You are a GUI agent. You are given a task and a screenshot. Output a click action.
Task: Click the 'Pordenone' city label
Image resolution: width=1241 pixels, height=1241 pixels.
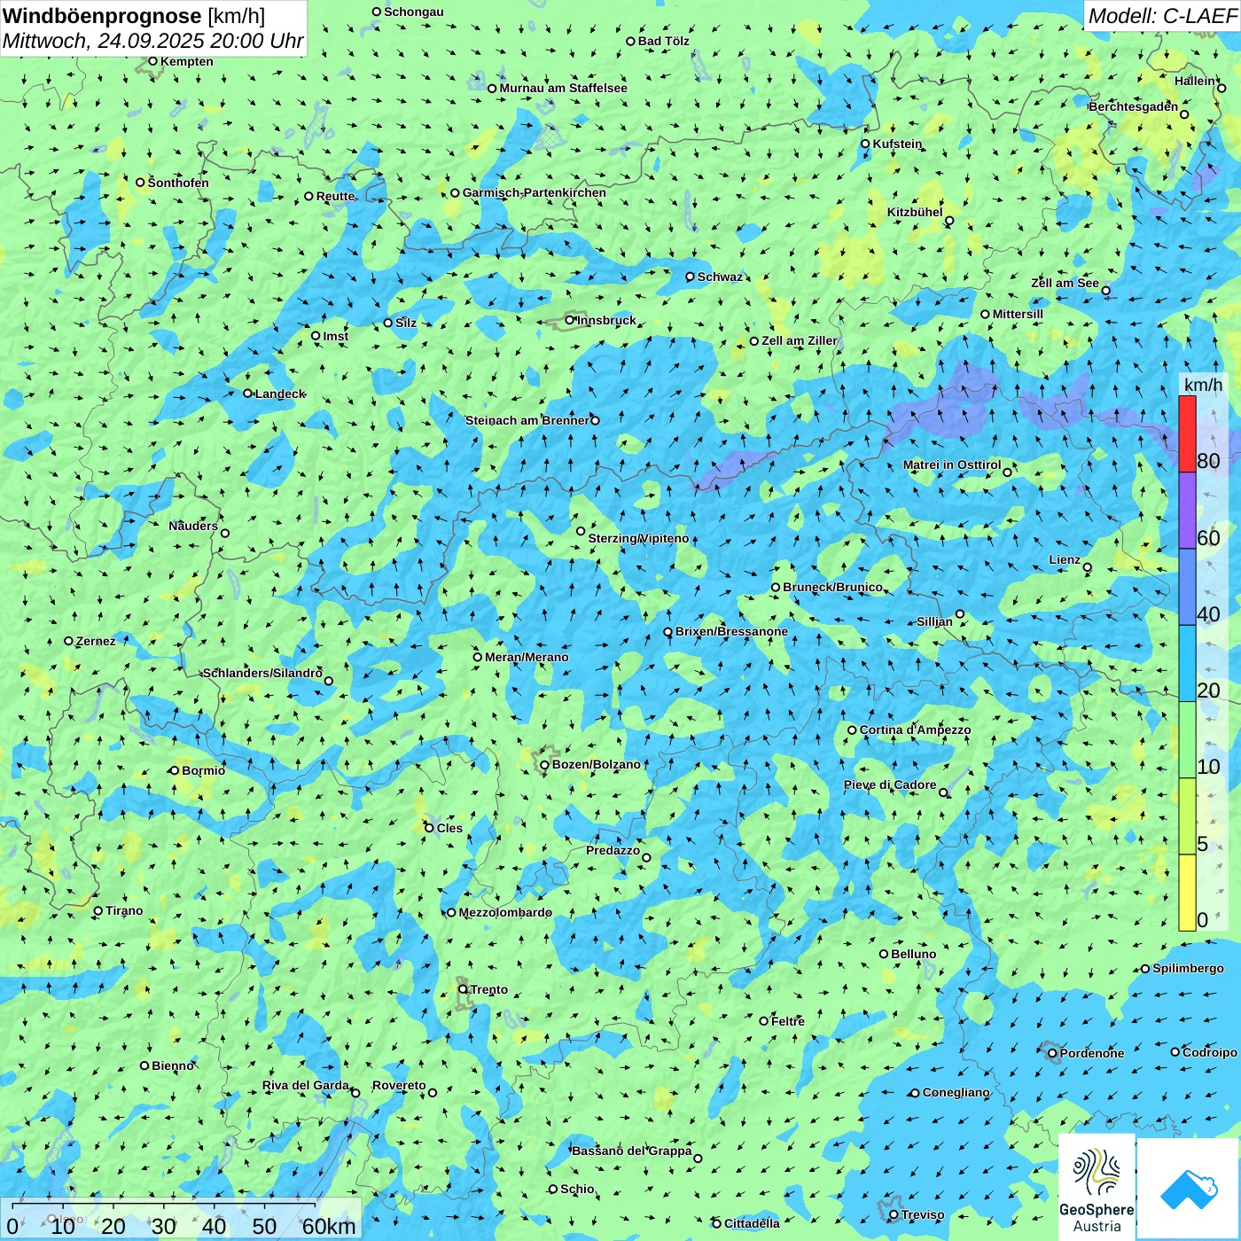1092,1053
